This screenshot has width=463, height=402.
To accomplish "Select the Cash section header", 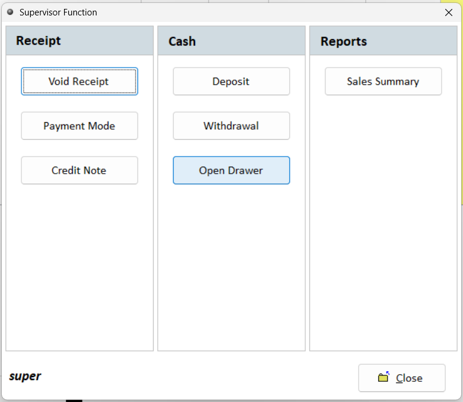I will [182, 41].
